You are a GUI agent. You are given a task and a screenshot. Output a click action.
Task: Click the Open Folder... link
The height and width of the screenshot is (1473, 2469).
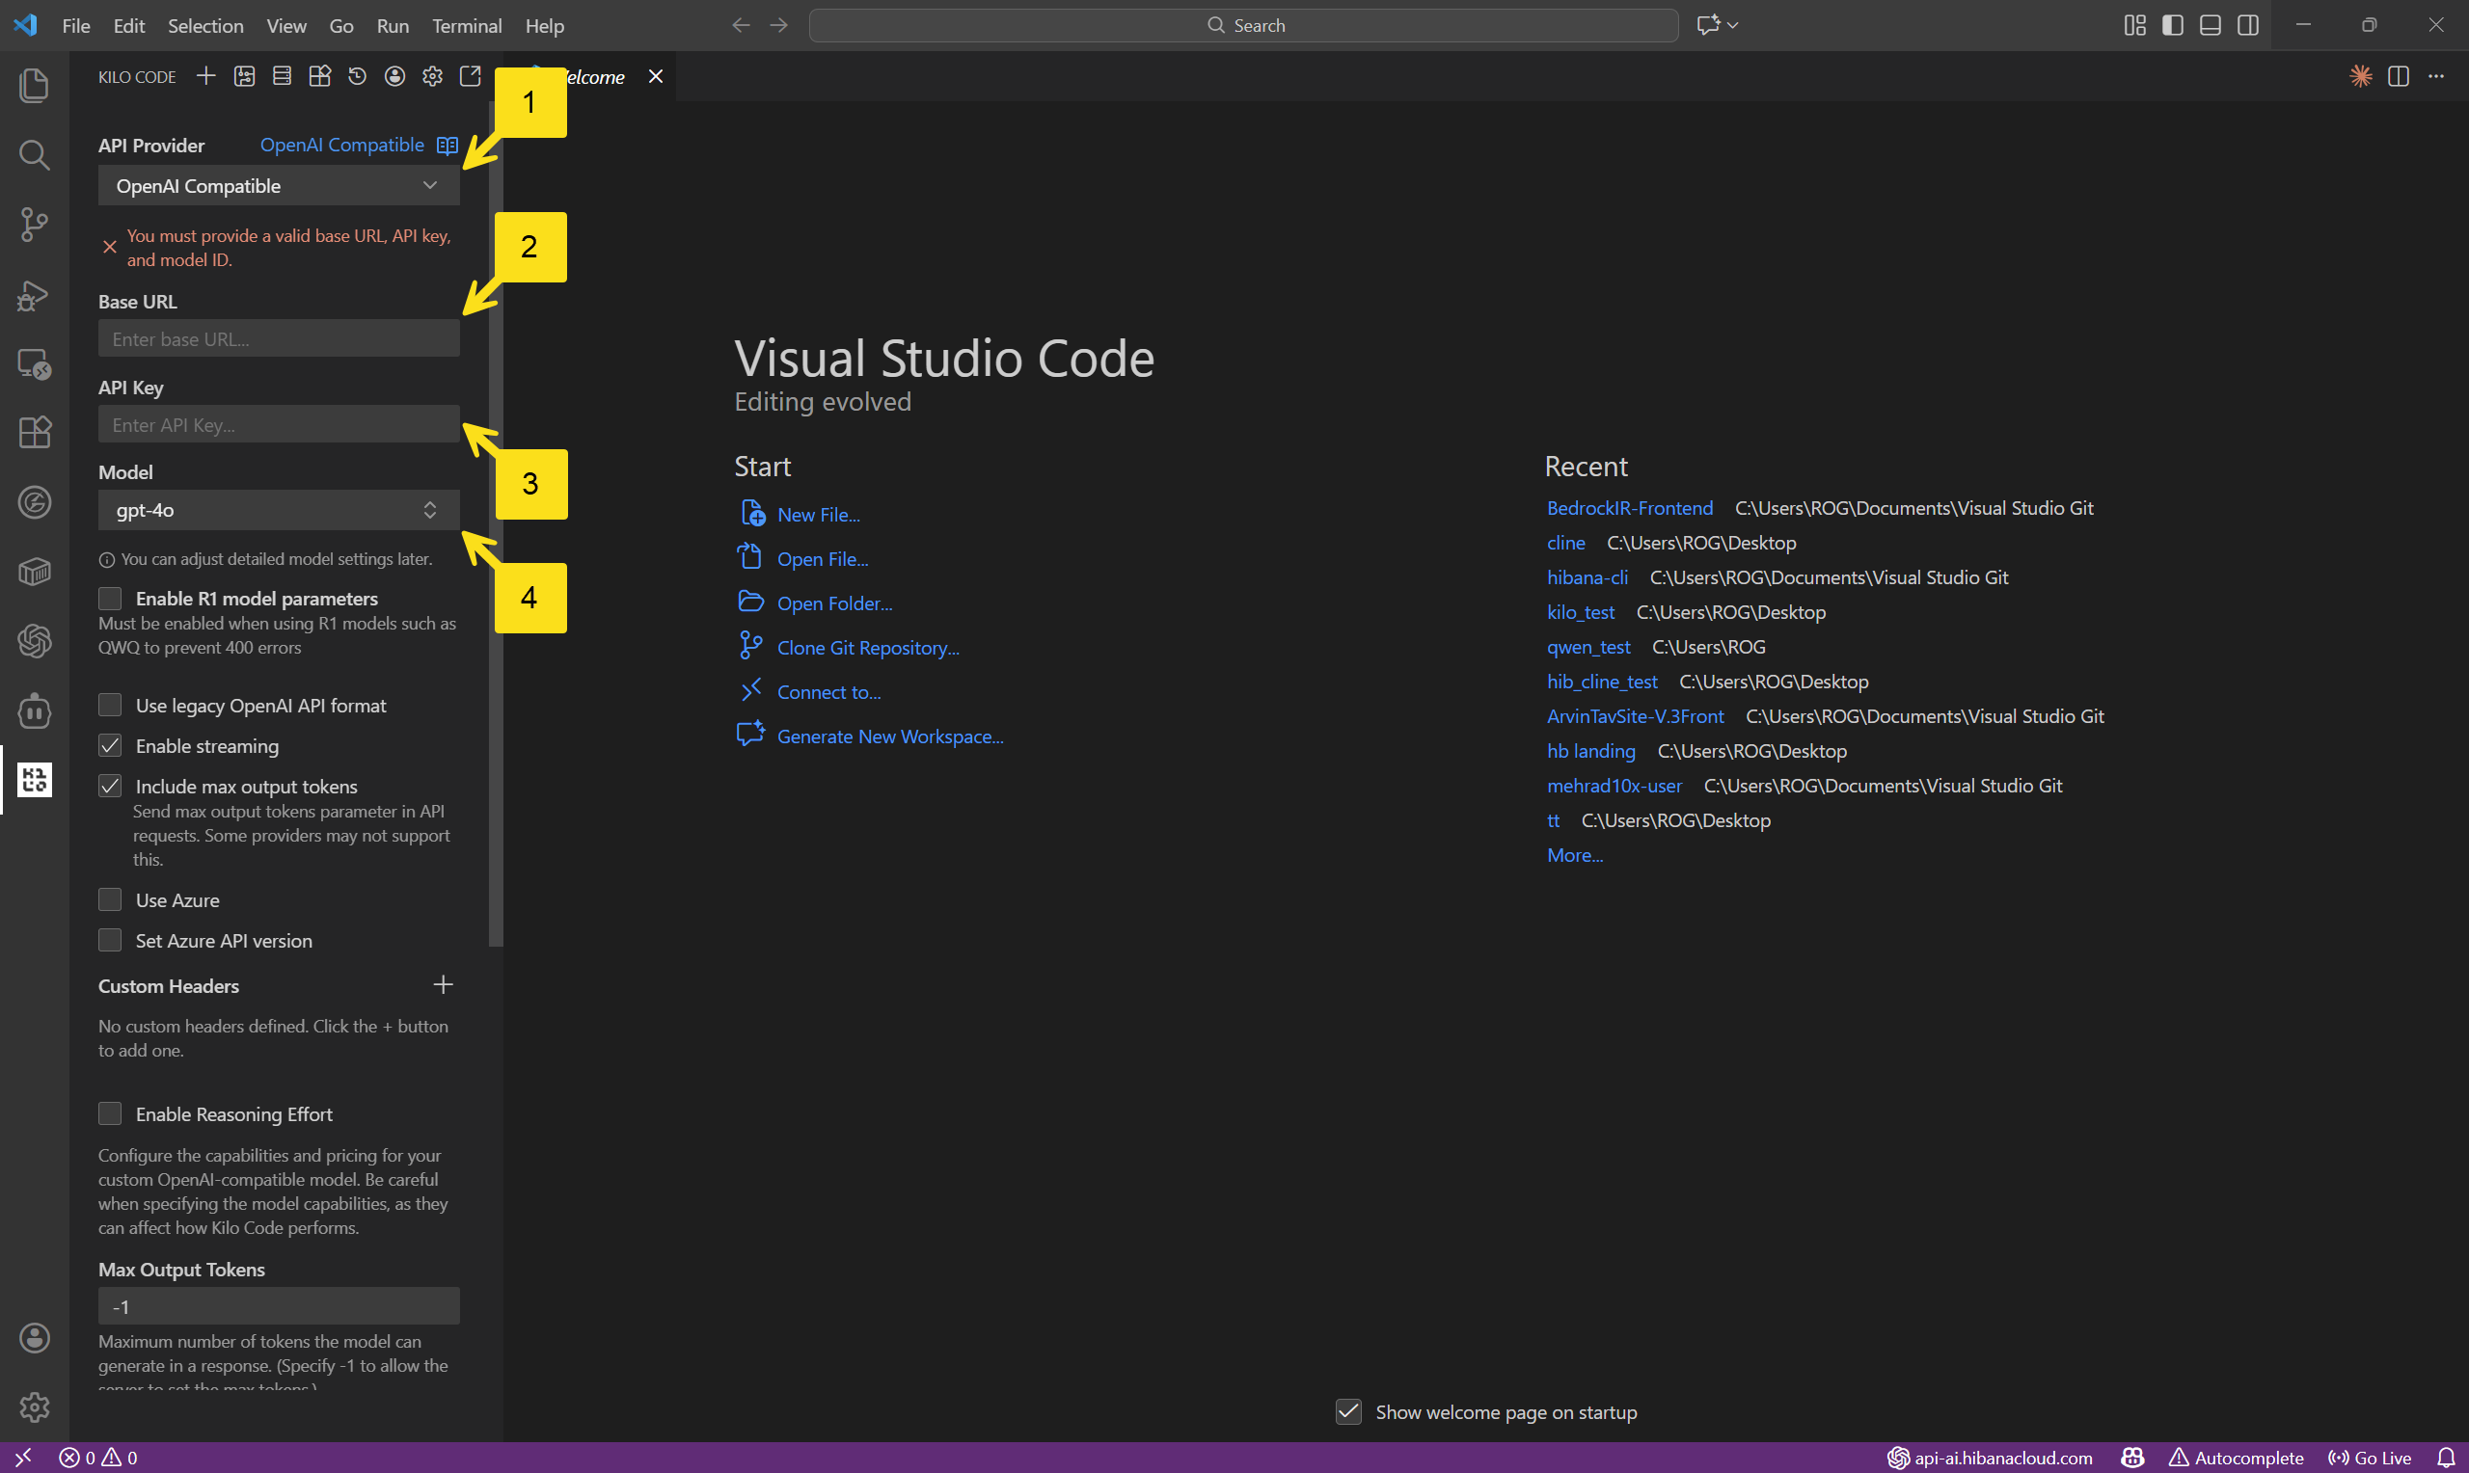click(x=834, y=603)
